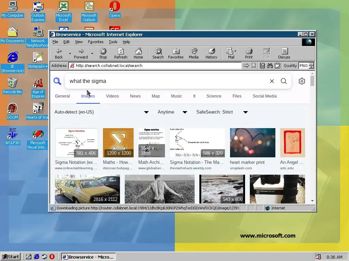
Task: Open the Mail button dropdown arrow
Action: pos(236,51)
